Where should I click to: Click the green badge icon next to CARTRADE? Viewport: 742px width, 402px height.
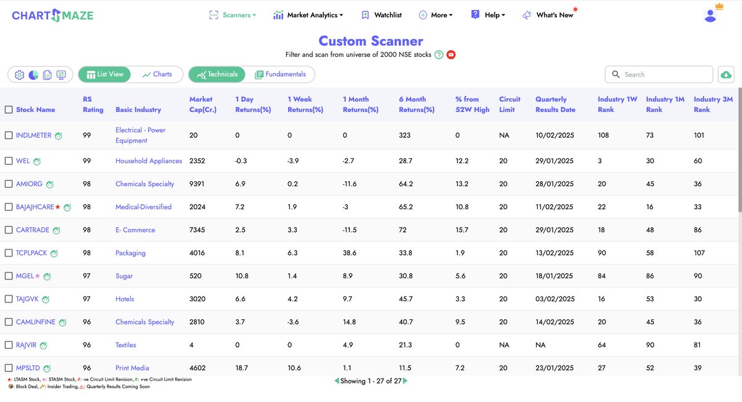point(56,230)
